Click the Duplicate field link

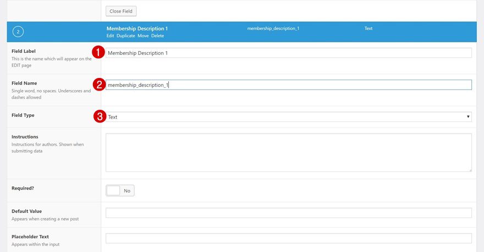click(125, 36)
